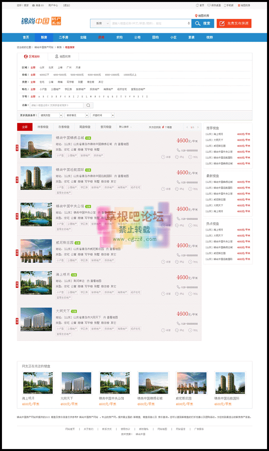This screenshot has height=451, width=269.
Task: Switch to the 地图找房 filter tab
Action: tap(63, 56)
